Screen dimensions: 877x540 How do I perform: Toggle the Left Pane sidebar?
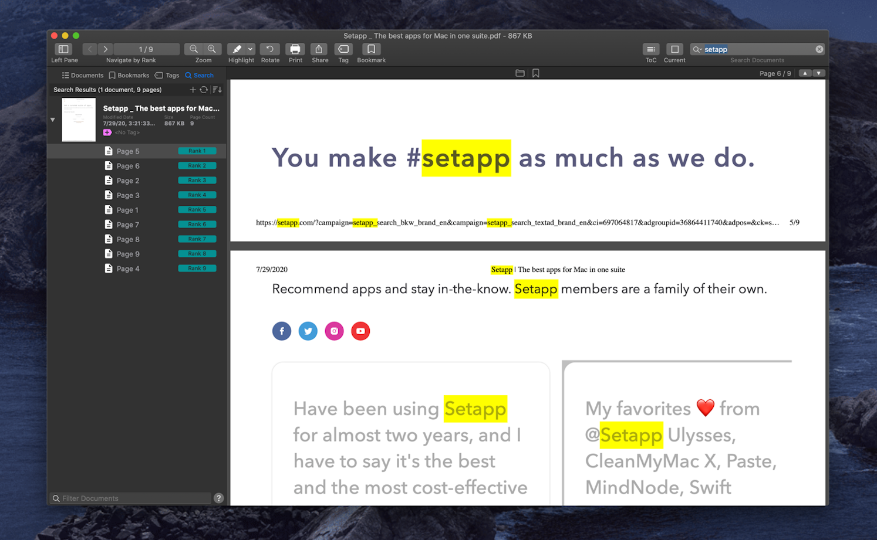click(63, 49)
